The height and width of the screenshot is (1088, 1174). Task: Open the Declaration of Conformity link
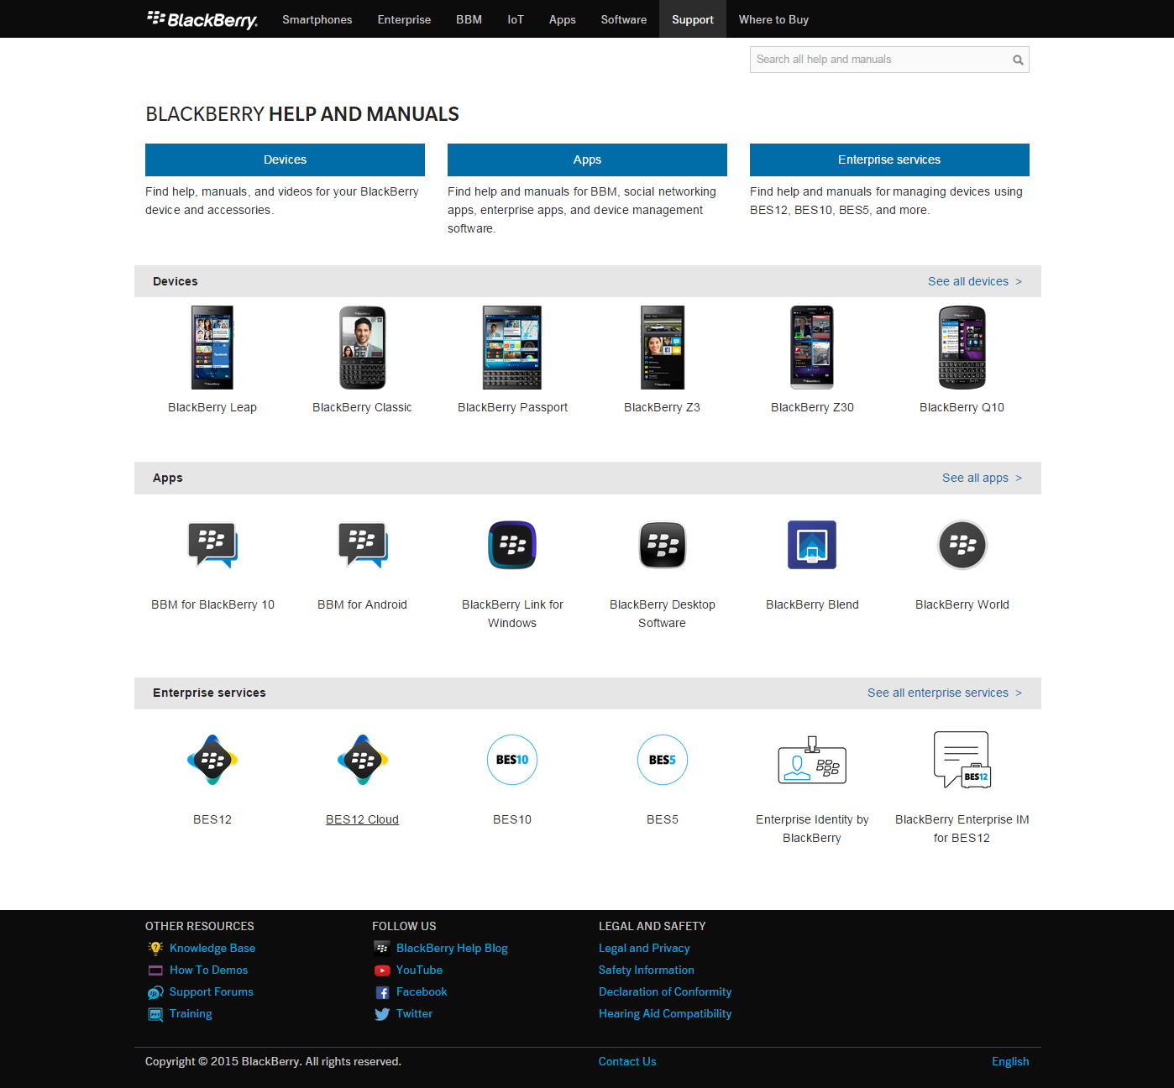(x=665, y=991)
